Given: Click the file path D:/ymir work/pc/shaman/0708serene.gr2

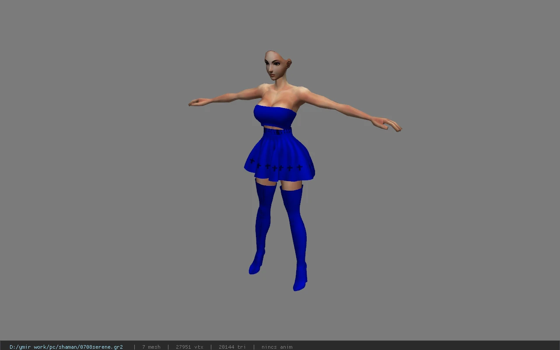Looking at the screenshot, I should (x=66, y=347).
